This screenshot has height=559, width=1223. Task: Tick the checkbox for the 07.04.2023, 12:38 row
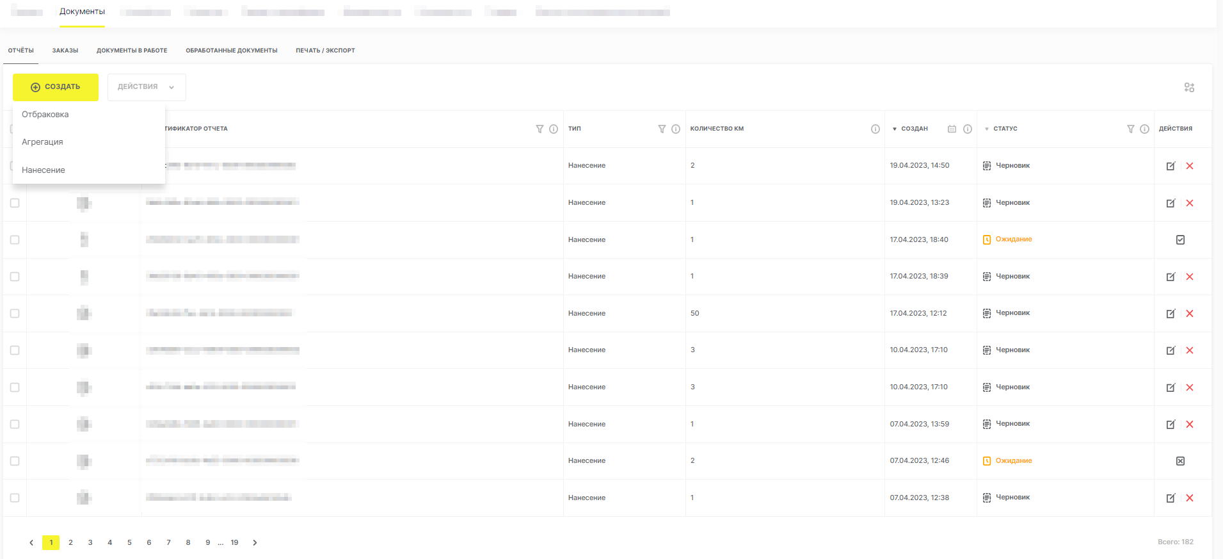point(15,498)
